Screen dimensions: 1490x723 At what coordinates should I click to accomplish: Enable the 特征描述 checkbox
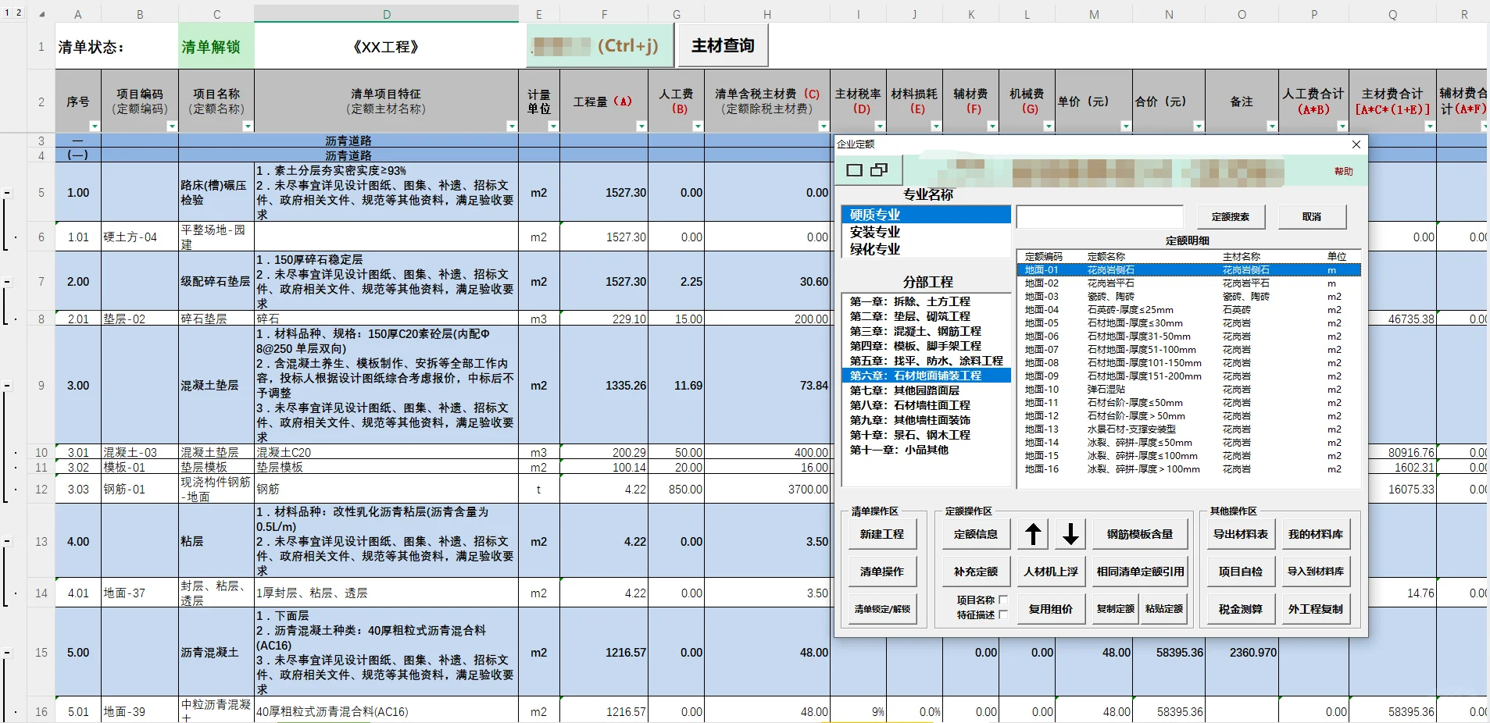click(1003, 615)
